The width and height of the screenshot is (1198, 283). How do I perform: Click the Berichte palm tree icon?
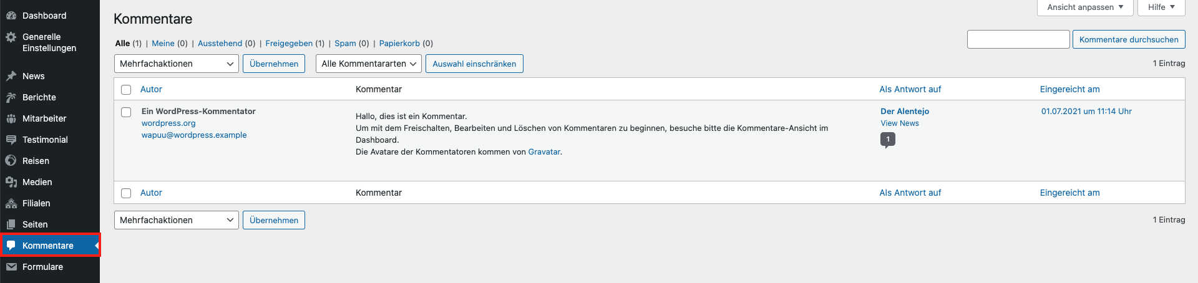[11, 97]
